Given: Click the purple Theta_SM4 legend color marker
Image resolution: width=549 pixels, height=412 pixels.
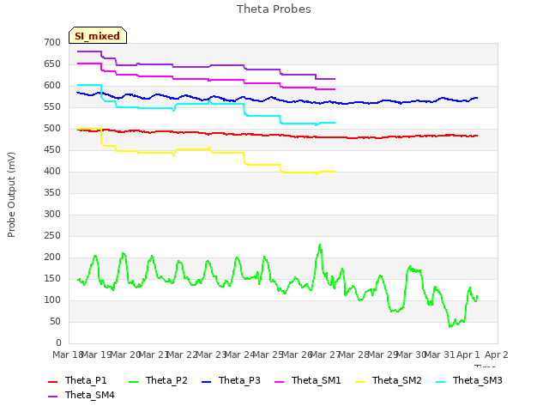Looking at the screenshot, I should coord(52,396).
